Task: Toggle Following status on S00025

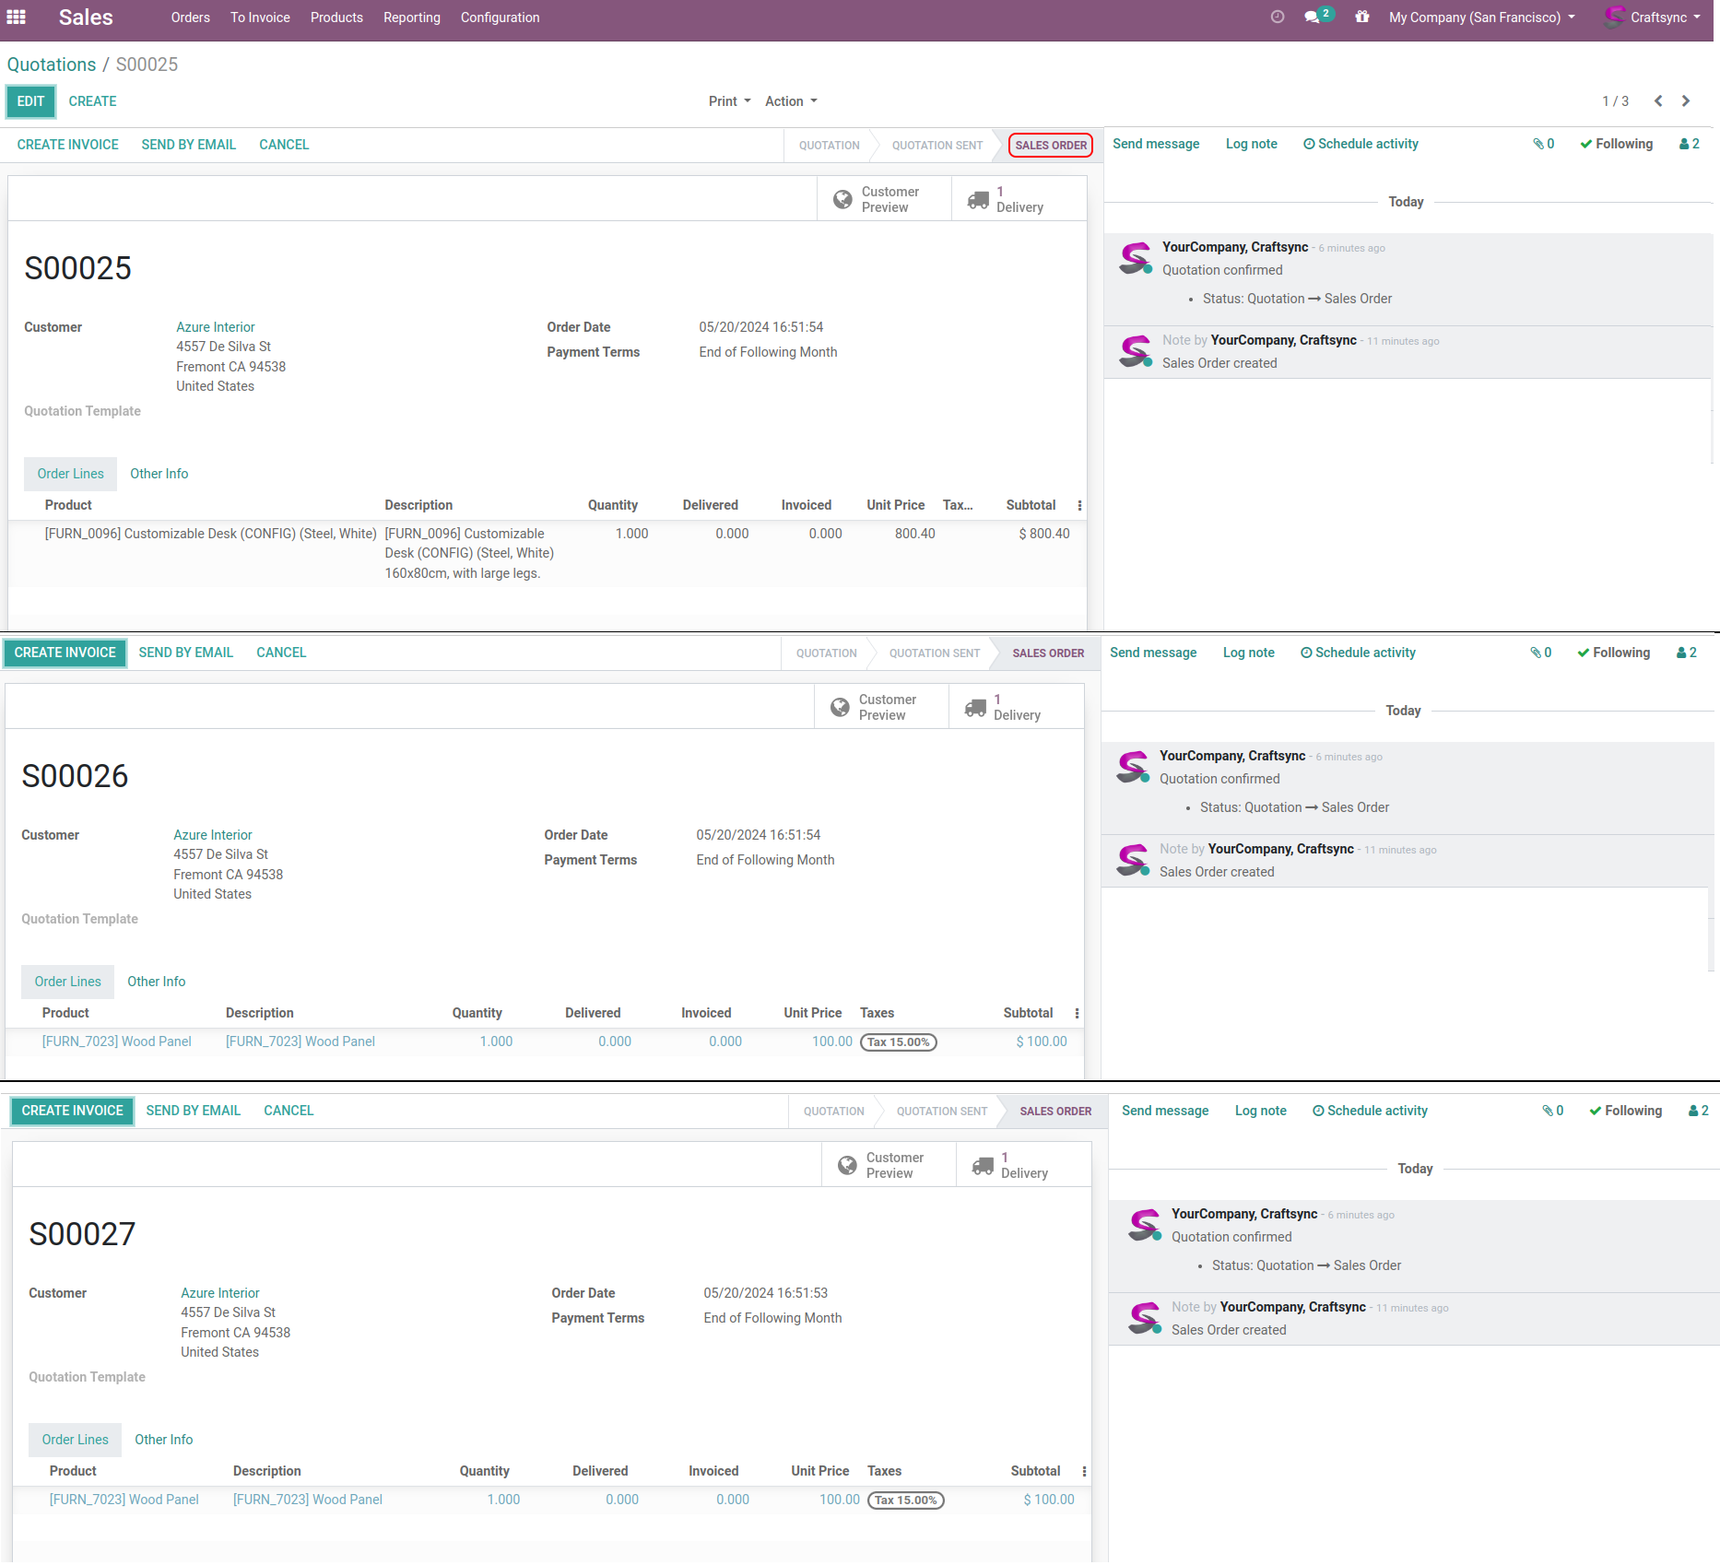Action: coord(1616,144)
